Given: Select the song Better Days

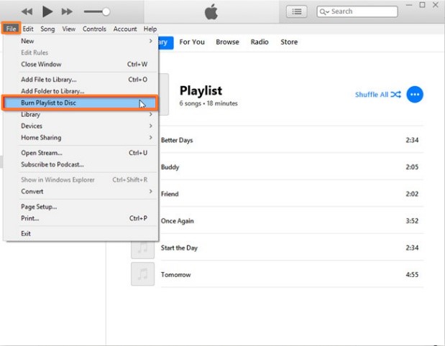Looking at the screenshot, I should point(292,140).
